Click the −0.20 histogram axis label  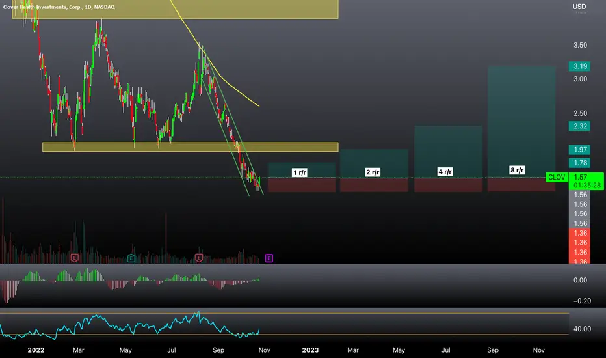(x=582, y=301)
